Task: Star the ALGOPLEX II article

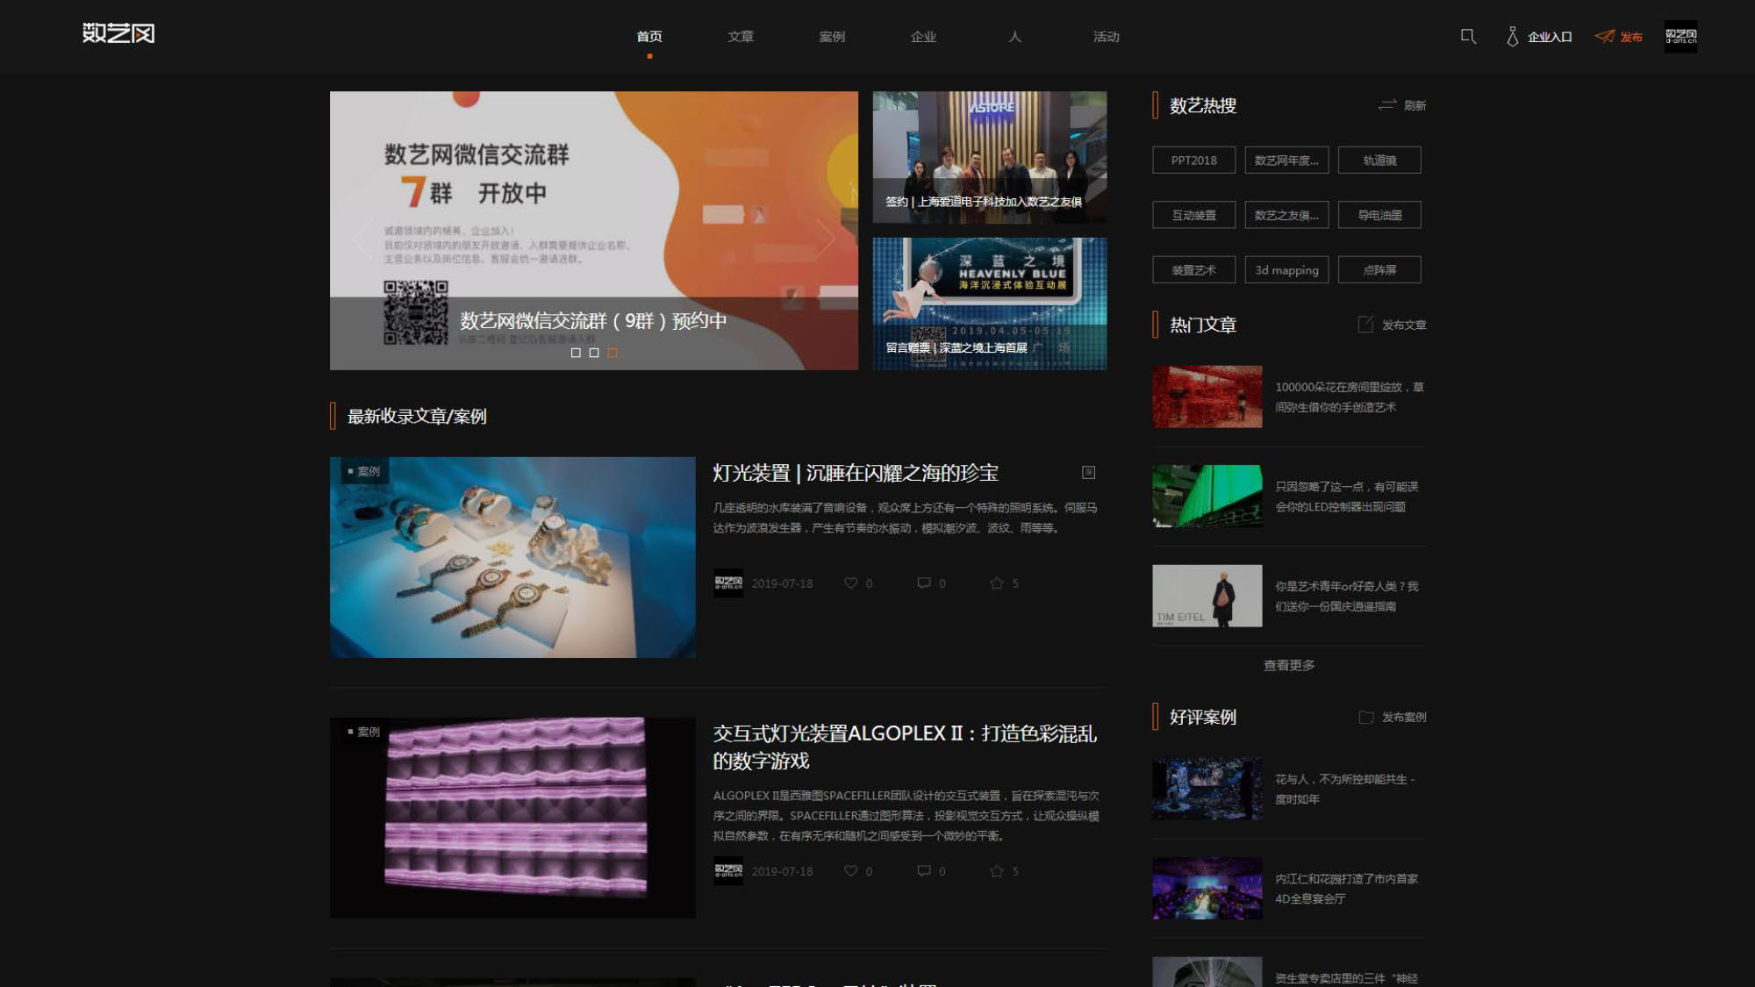Action: tap(996, 870)
